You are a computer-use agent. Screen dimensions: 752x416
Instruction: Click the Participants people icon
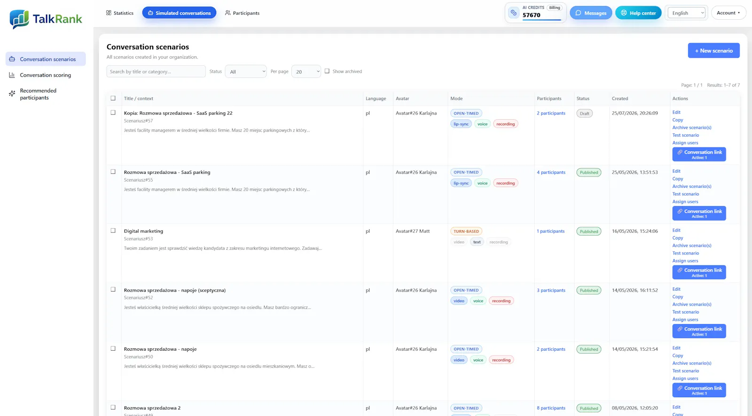228,13
